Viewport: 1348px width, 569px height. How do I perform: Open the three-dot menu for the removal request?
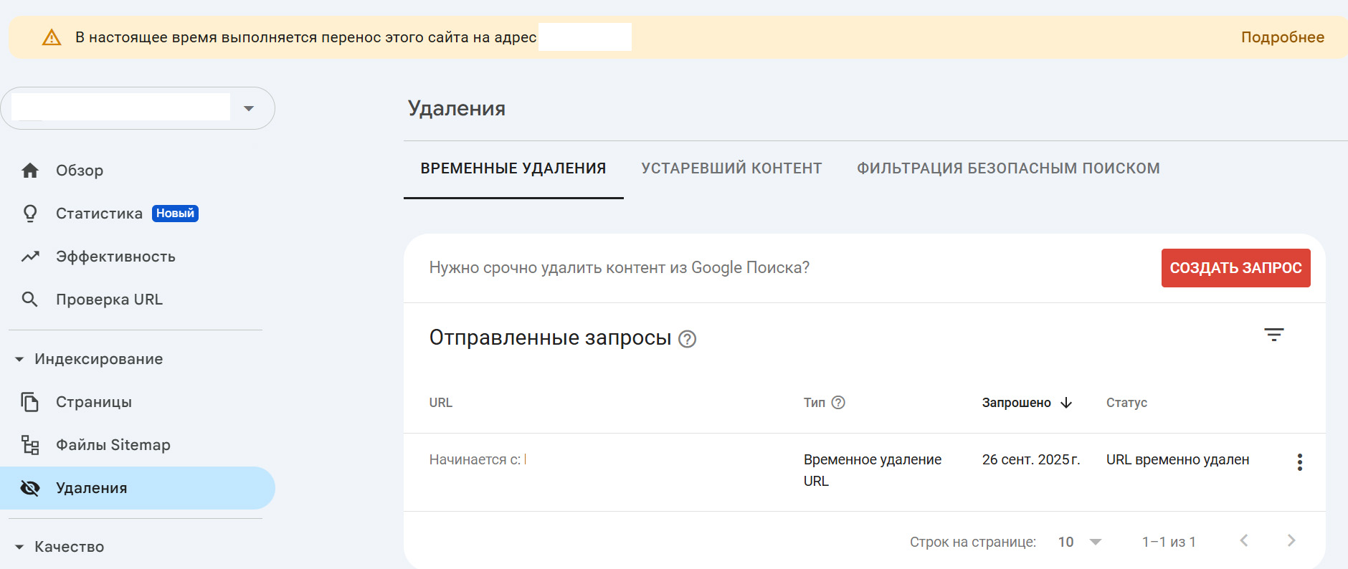pyautogui.click(x=1299, y=462)
